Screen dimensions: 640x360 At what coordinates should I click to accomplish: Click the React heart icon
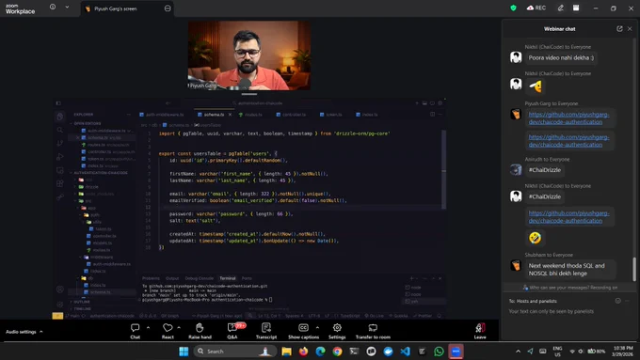tap(168, 327)
